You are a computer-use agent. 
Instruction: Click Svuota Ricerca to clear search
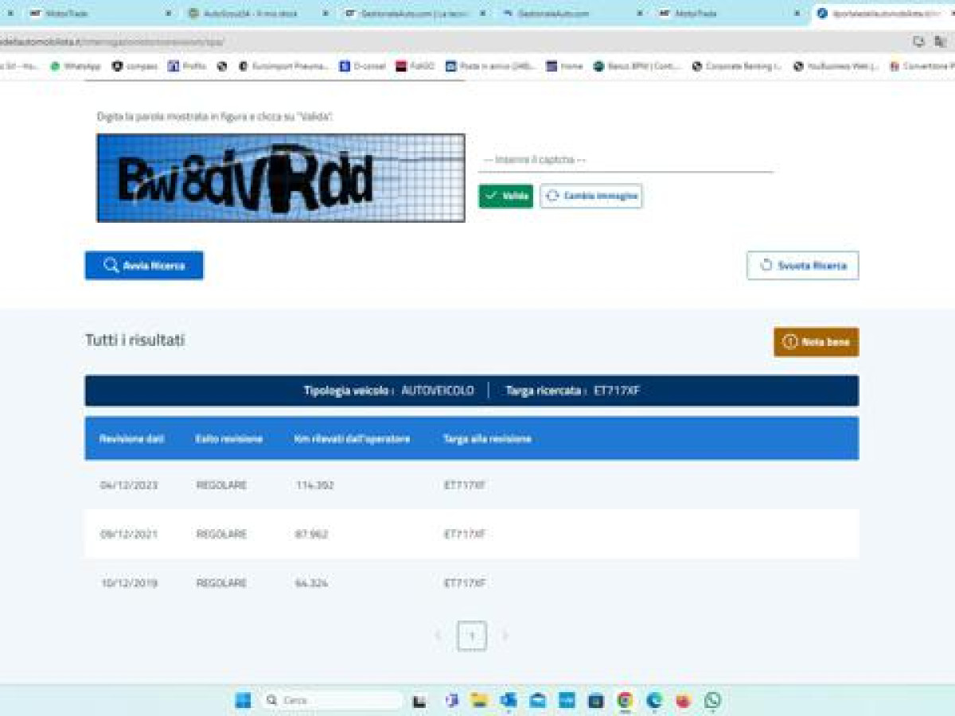(x=802, y=266)
